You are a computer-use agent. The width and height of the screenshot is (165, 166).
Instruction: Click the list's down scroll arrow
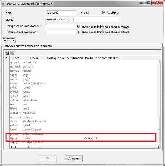pyautogui.click(x=159, y=143)
